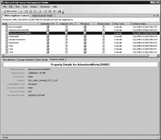The image size is (161, 140).
Task: Click AdventureWorks2005 application icon
Action: pyautogui.click(x=7, y=30)
